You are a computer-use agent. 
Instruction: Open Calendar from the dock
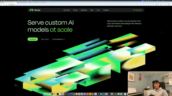[x=49, y=94]
